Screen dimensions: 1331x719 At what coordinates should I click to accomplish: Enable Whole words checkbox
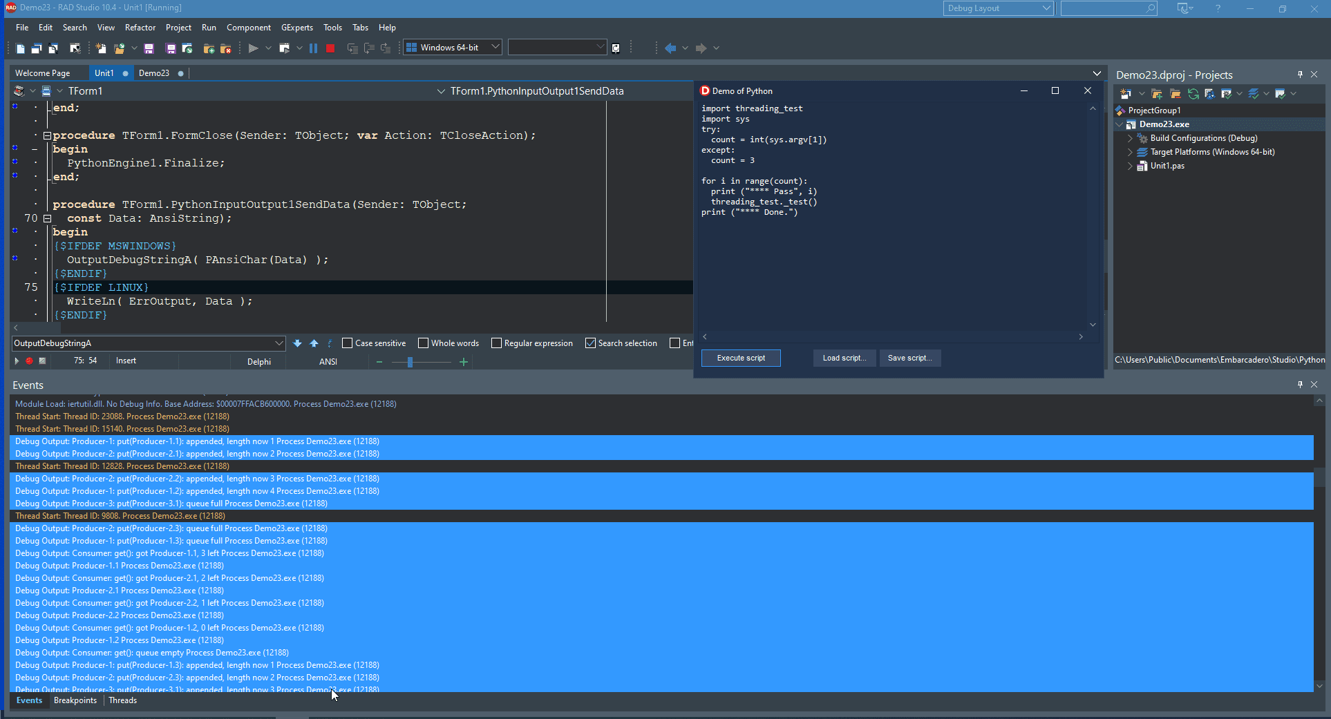tap(424, 343)
